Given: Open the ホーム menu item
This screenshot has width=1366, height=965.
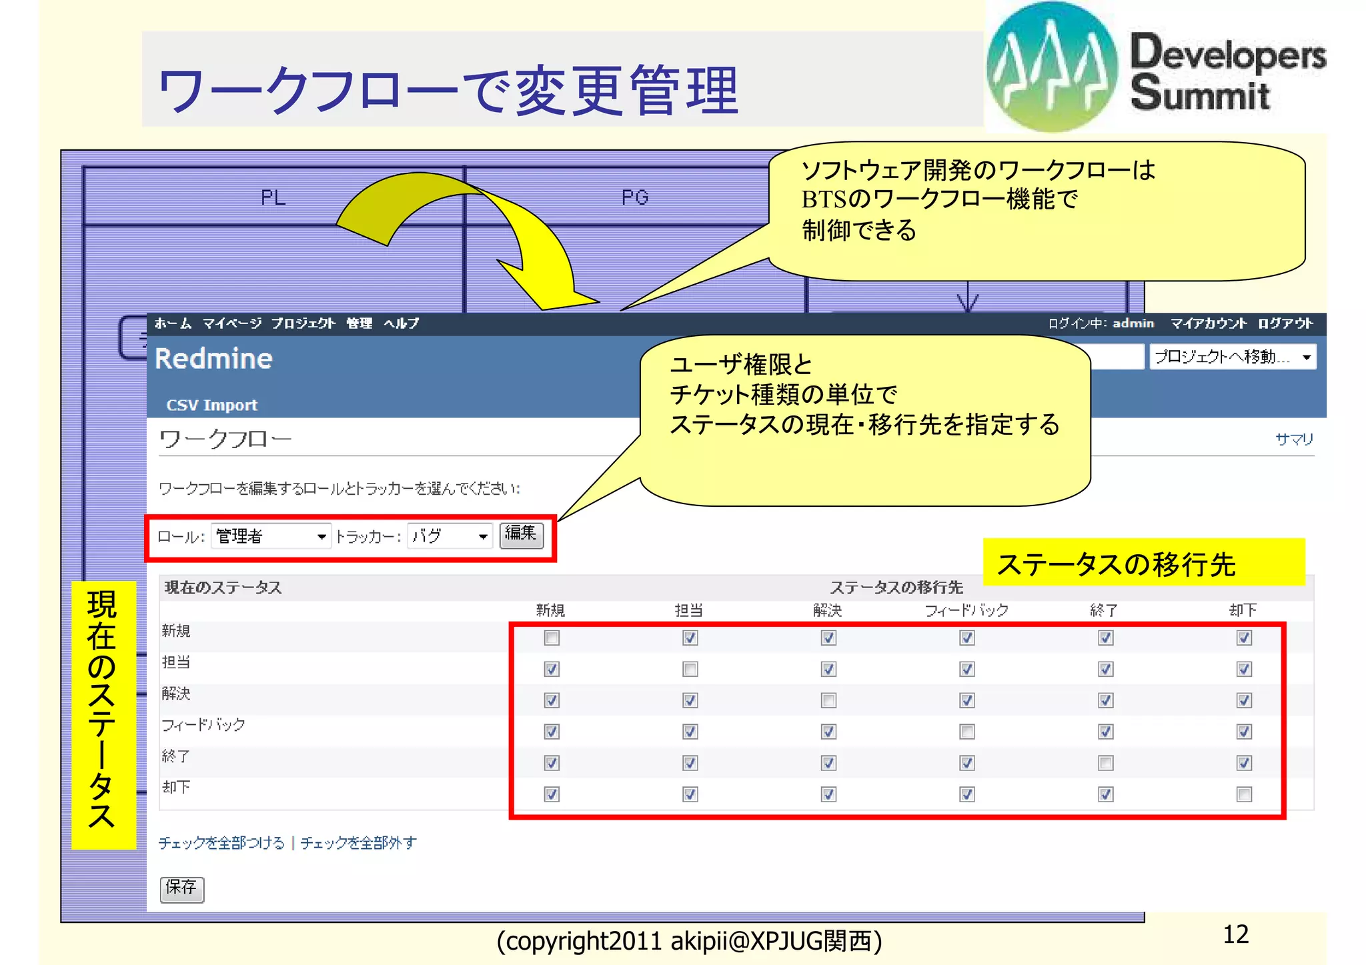Looking at the screenshot, I should (x=173, y=323).
